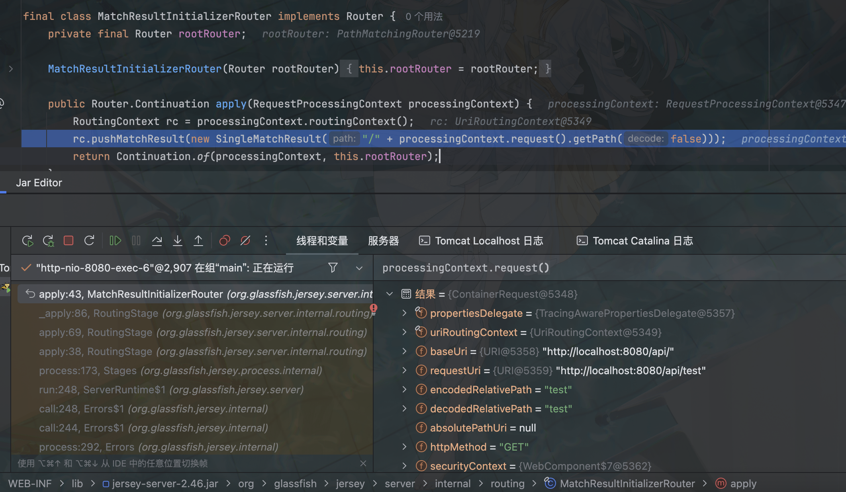The height and width of the screenshot is (492, 846).
Task: Click the Resume Program icon
Action: tap(115, 240)
